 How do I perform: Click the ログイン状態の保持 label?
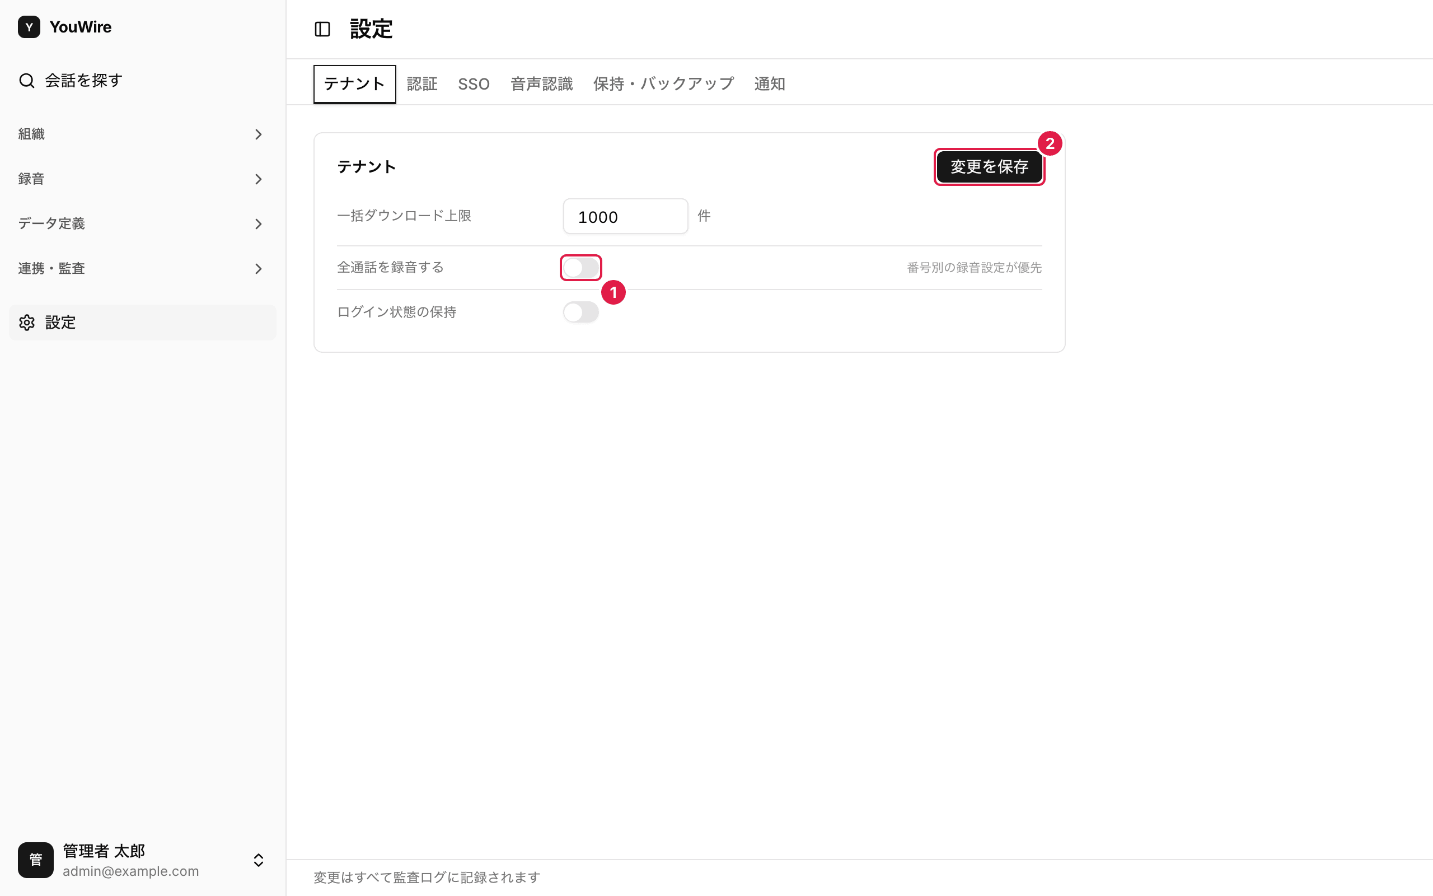click(397, 312)
